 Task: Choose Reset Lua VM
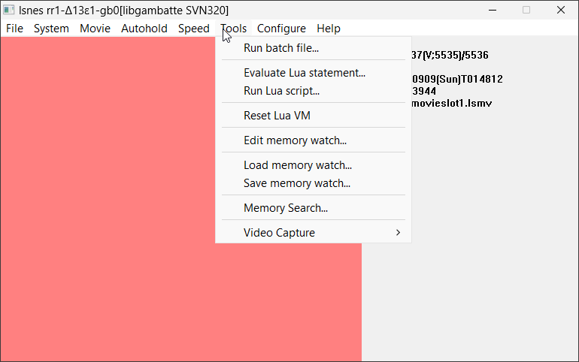click(x=313, y=116)
